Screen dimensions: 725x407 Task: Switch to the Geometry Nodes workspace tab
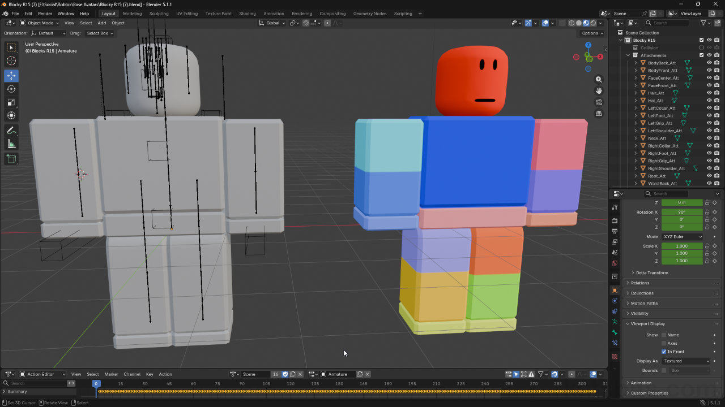click(370, 14)
